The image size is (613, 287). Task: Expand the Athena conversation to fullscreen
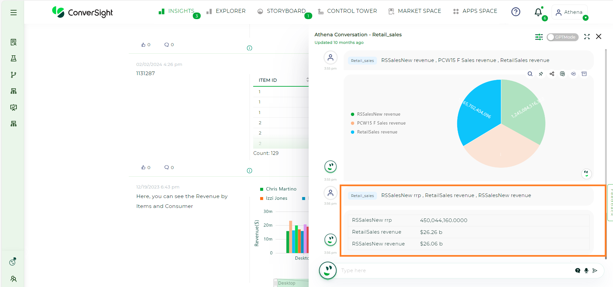[x=587, y=37]
